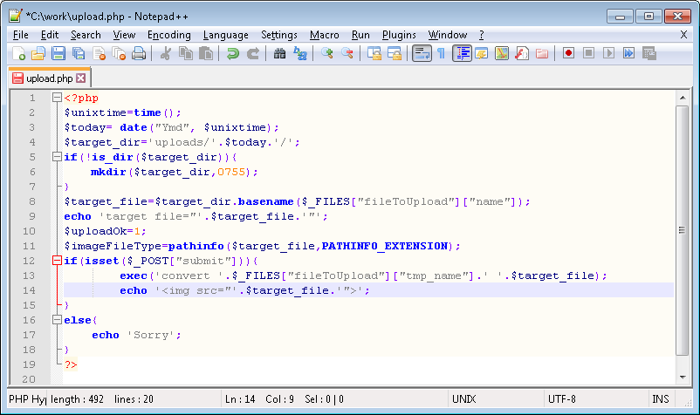This screenshot has width=700, height=415.
Task: Open the View menu
Action: 124,35
